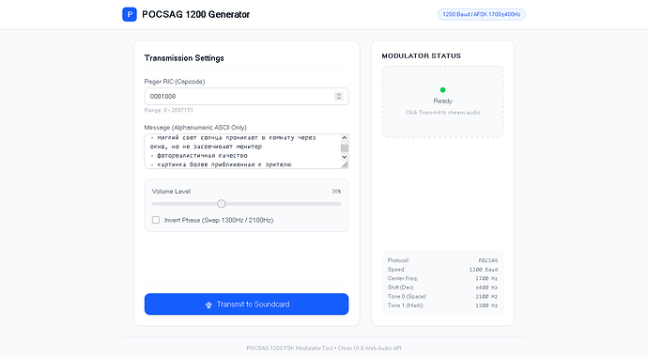Click the volume percent value 36%
Viewport: 648px width, 359px height.
336,192
